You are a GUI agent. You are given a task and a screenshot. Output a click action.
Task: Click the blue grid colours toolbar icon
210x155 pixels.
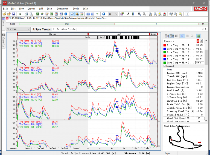tap(82, 14)
